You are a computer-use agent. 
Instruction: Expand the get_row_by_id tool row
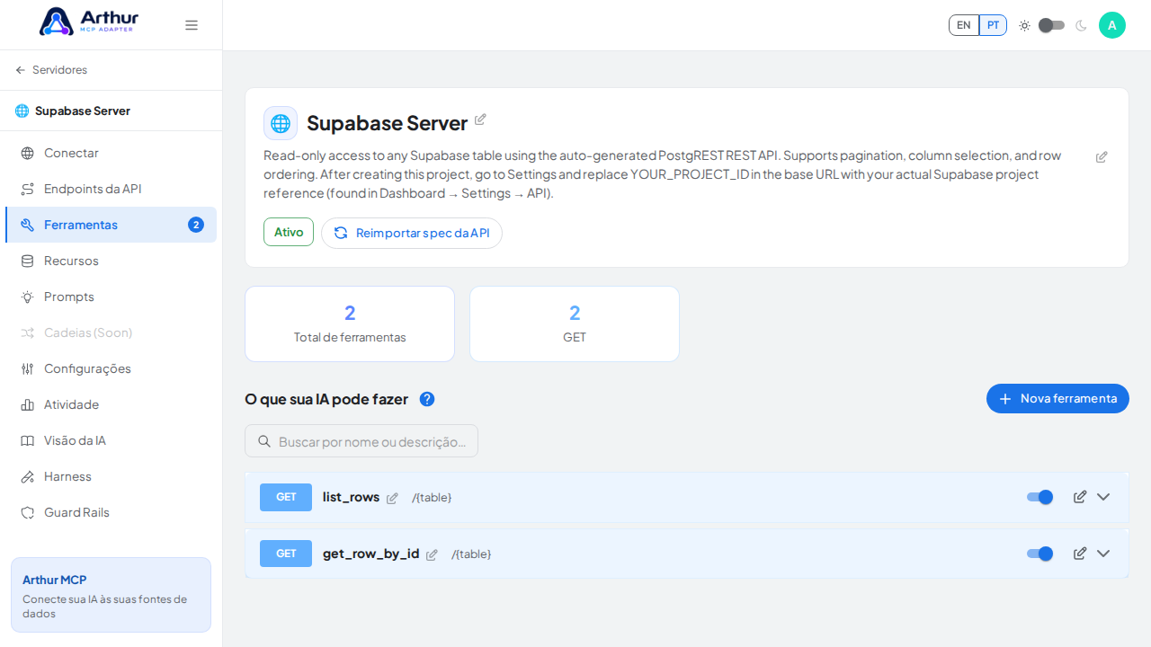point(1103,554)
